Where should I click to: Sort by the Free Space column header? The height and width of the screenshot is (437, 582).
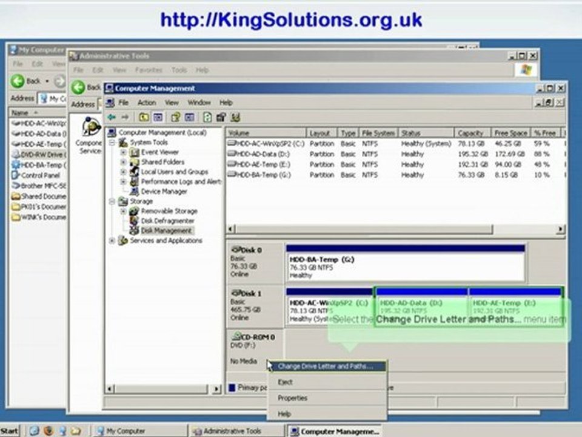click(511, 133)
